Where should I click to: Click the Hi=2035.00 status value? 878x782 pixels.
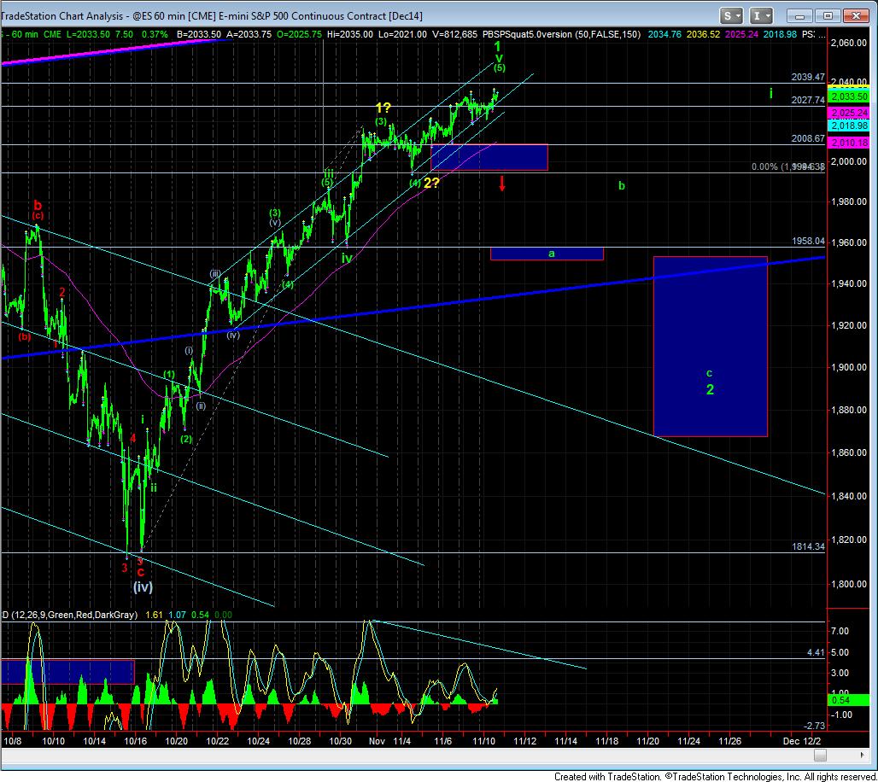(x=350, y=34)
